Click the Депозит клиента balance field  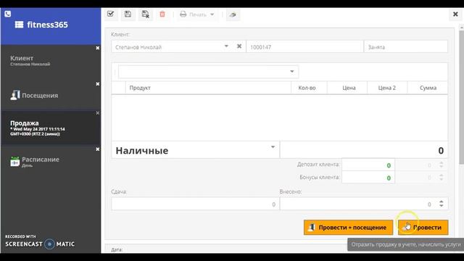coord(368,165)
